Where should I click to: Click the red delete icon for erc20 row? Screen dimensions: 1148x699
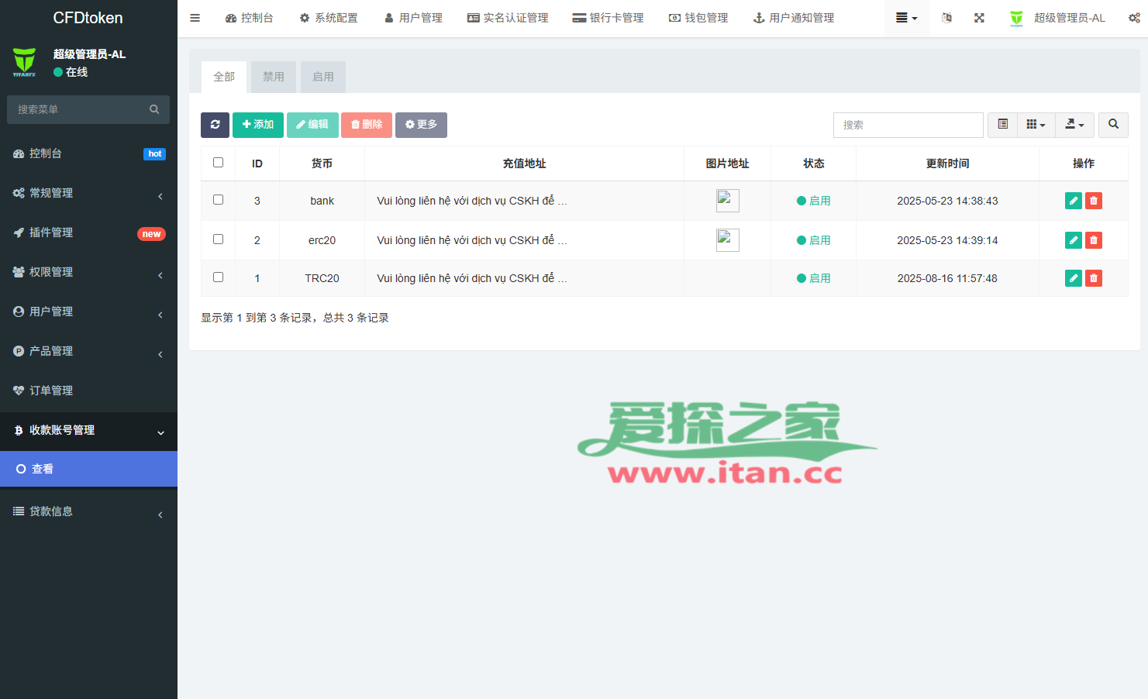click(1093, 240)
